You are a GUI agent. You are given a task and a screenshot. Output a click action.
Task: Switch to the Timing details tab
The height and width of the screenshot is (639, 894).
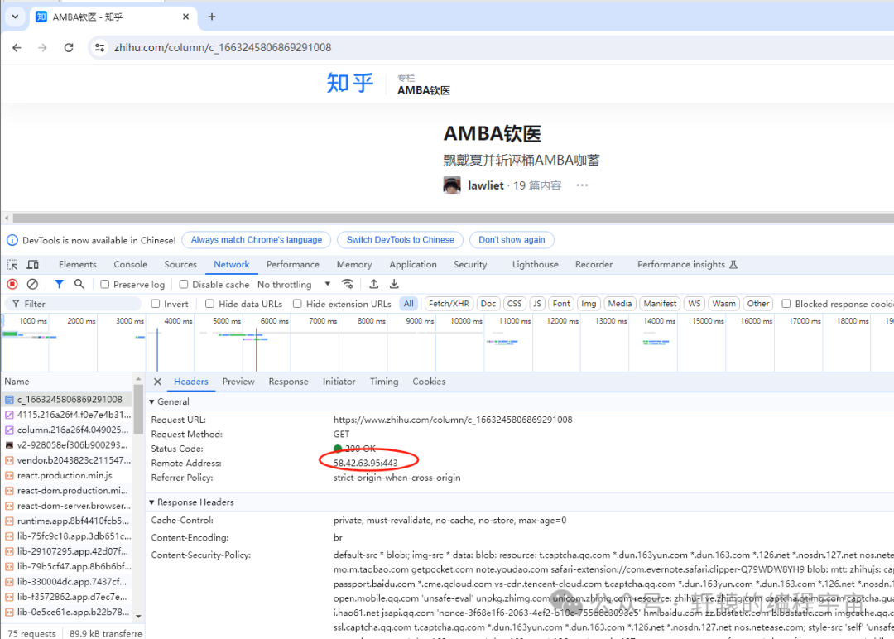pyautogui.click(x=384, y=382)
